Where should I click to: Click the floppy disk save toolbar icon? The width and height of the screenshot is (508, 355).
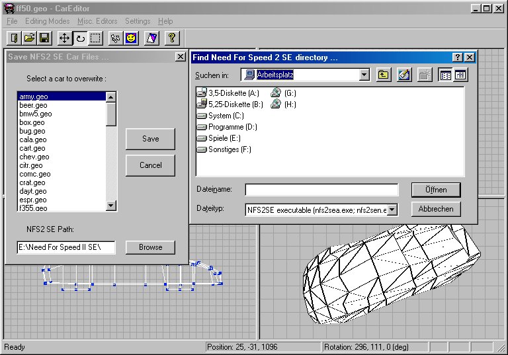point(45,38)
